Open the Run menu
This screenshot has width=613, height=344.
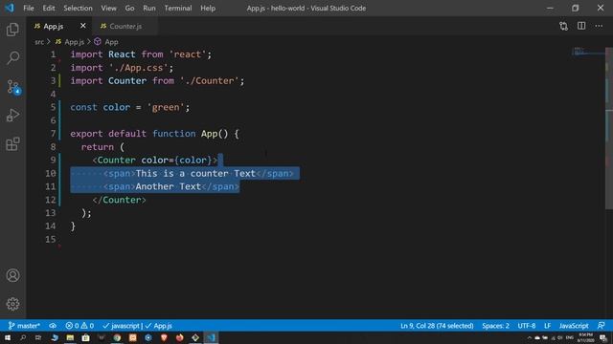tap(149, 8)
